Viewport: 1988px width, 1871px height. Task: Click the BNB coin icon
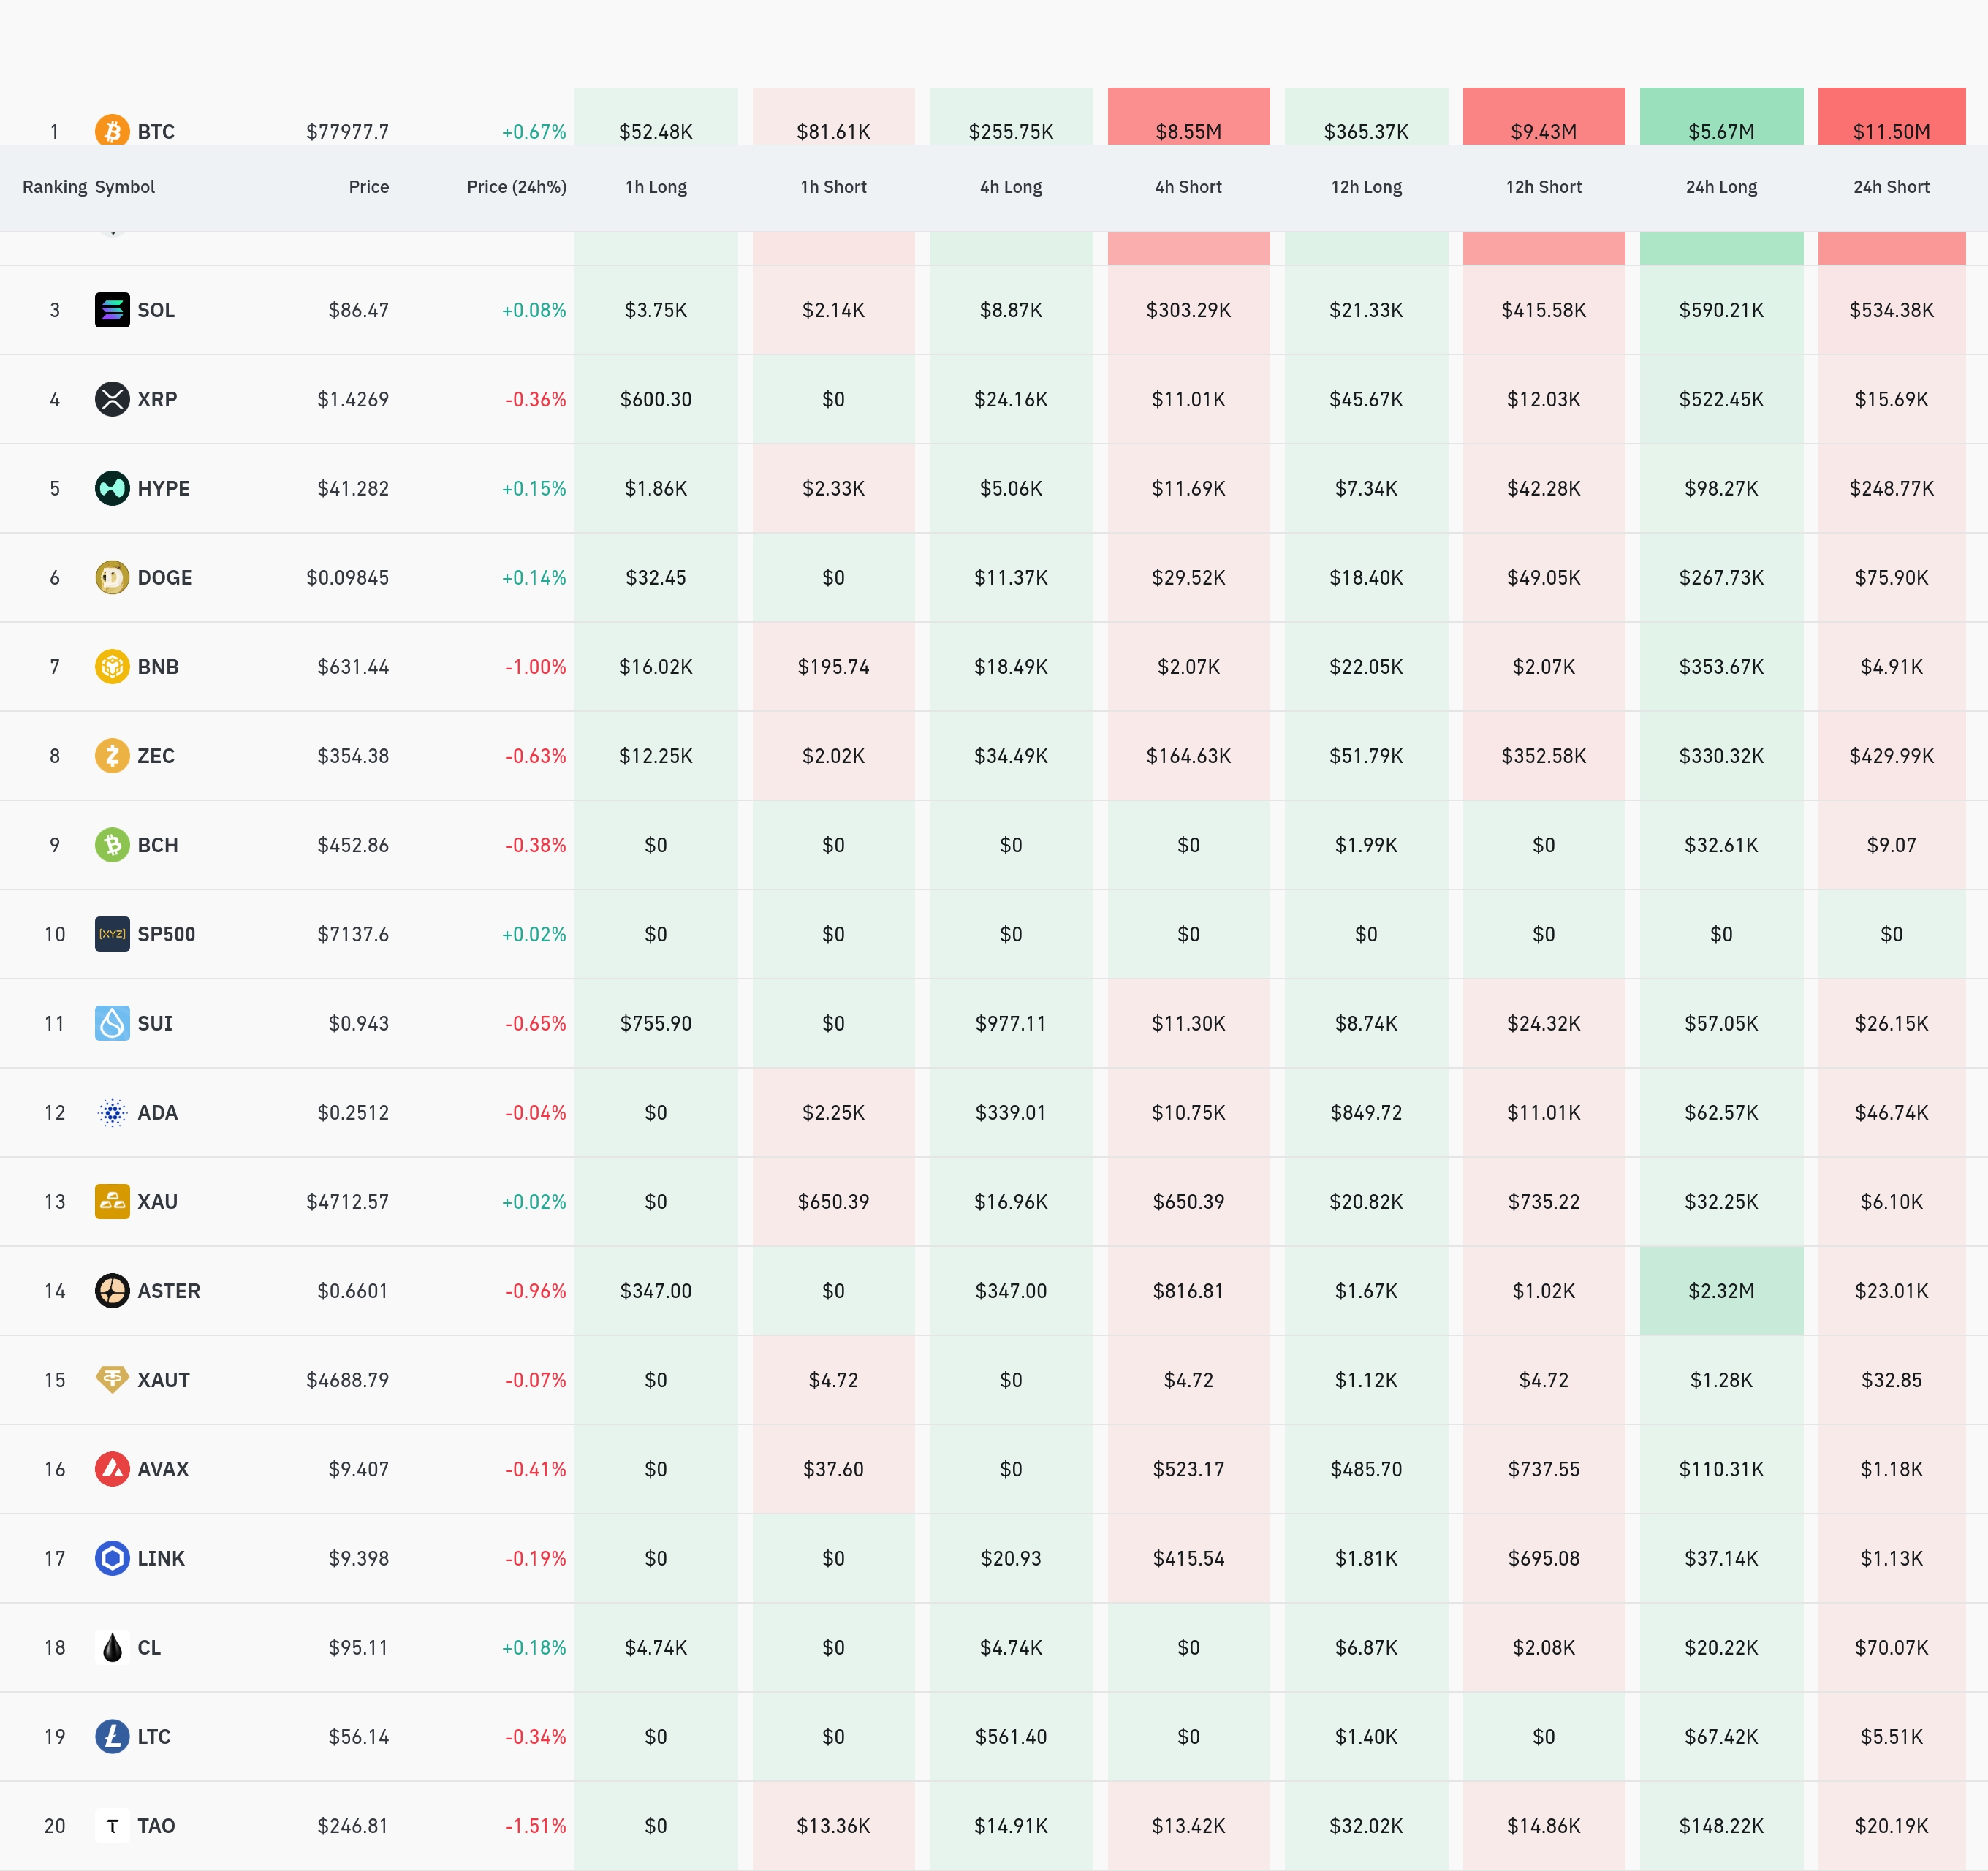[112, 666]
